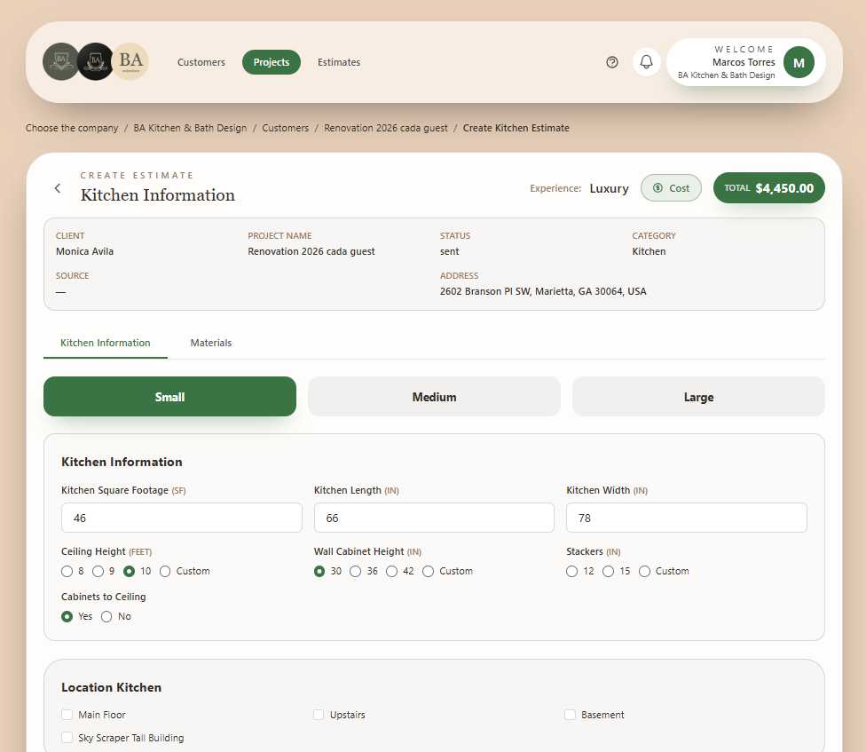This screenshot has height=752, width=866.
Task: Go back using the left chevron arrow
Action: click(58, 188)
